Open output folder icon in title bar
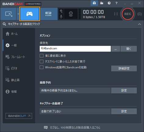This screenshot has width=144, height=132. point(102,3)
